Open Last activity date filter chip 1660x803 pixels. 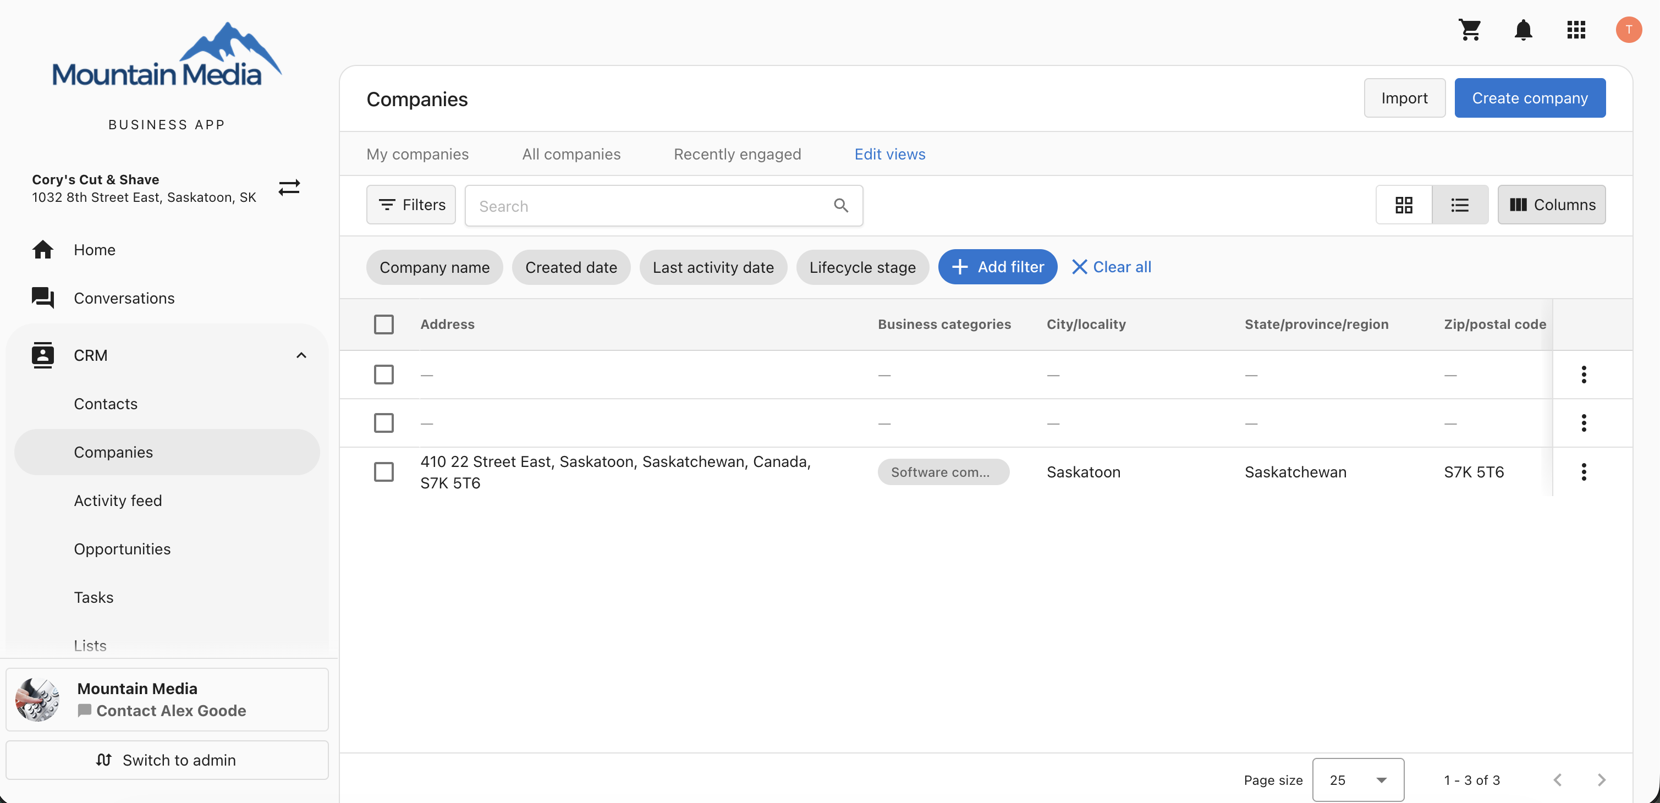(713, 267)
